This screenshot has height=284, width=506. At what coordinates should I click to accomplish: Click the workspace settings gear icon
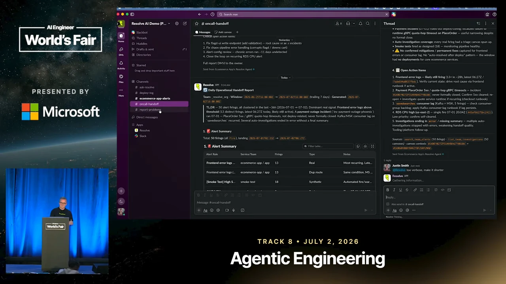click(x=177, y=24)
